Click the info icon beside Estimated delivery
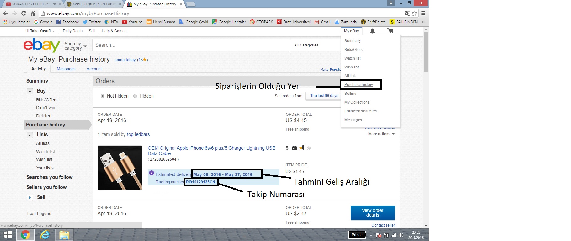Viewport: 571px width, 241px height. [152, 173]
